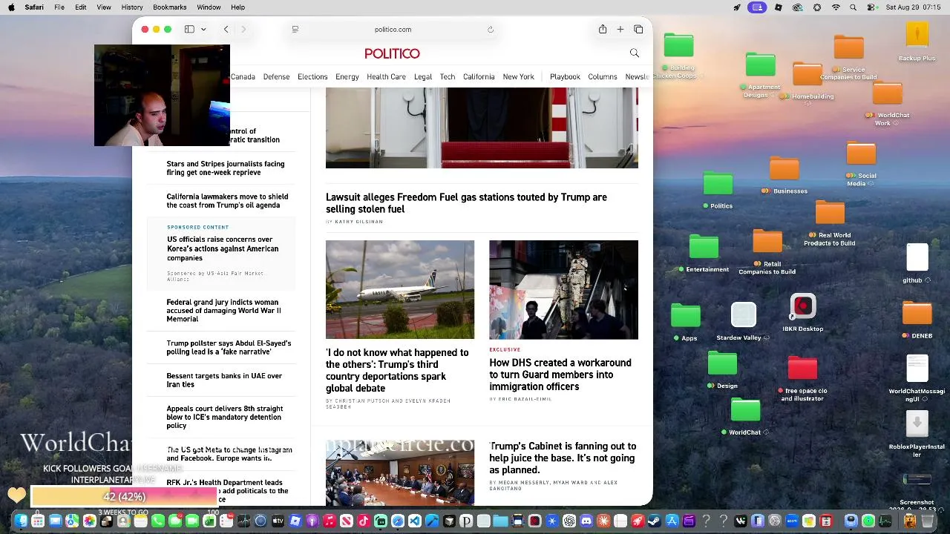950x534 pixels.
Task: Click the politico.com address field
Action: (393, 30)
